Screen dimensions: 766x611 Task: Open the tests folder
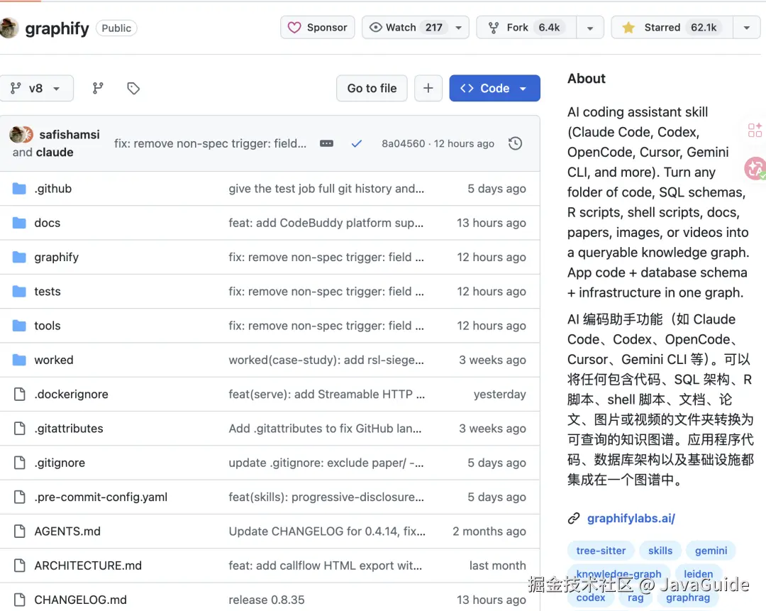point(48,292)
